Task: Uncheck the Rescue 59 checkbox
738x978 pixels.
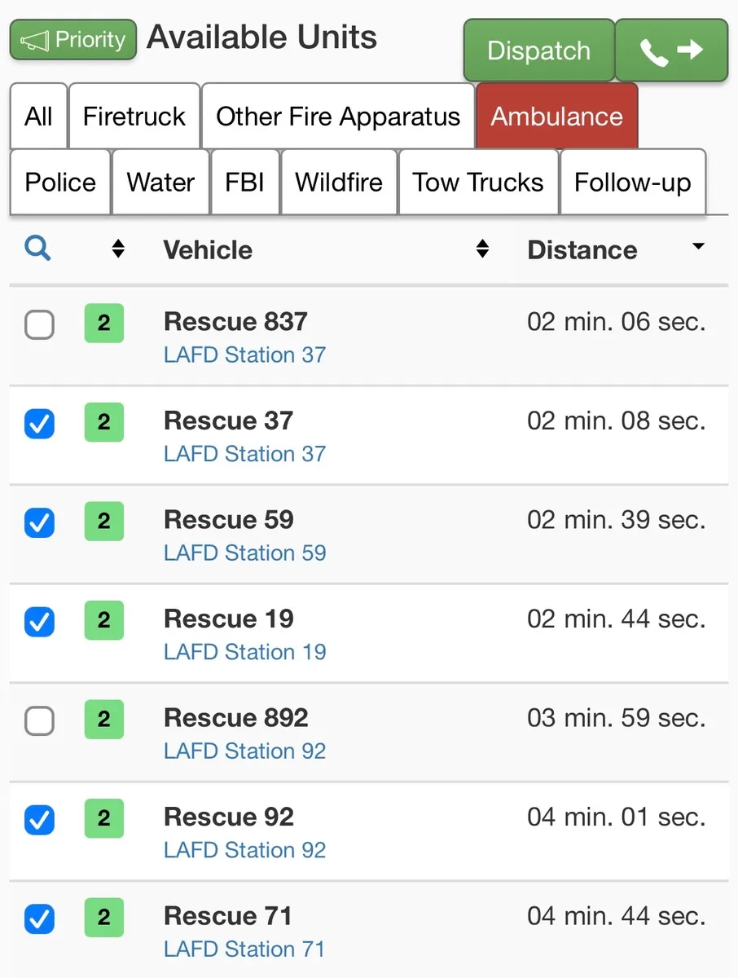Action: coord(39,522)
